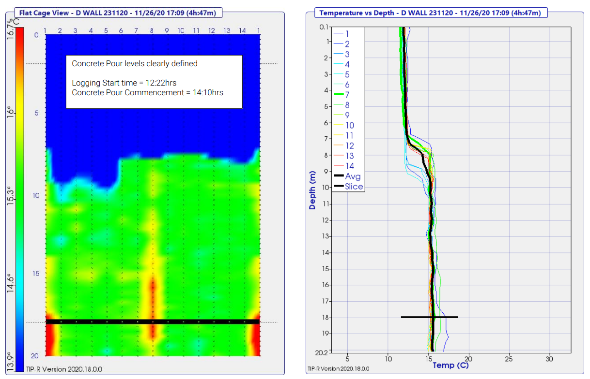
Task: Click the thick green wire 7 legend swatch
Action: click(338, 95)
